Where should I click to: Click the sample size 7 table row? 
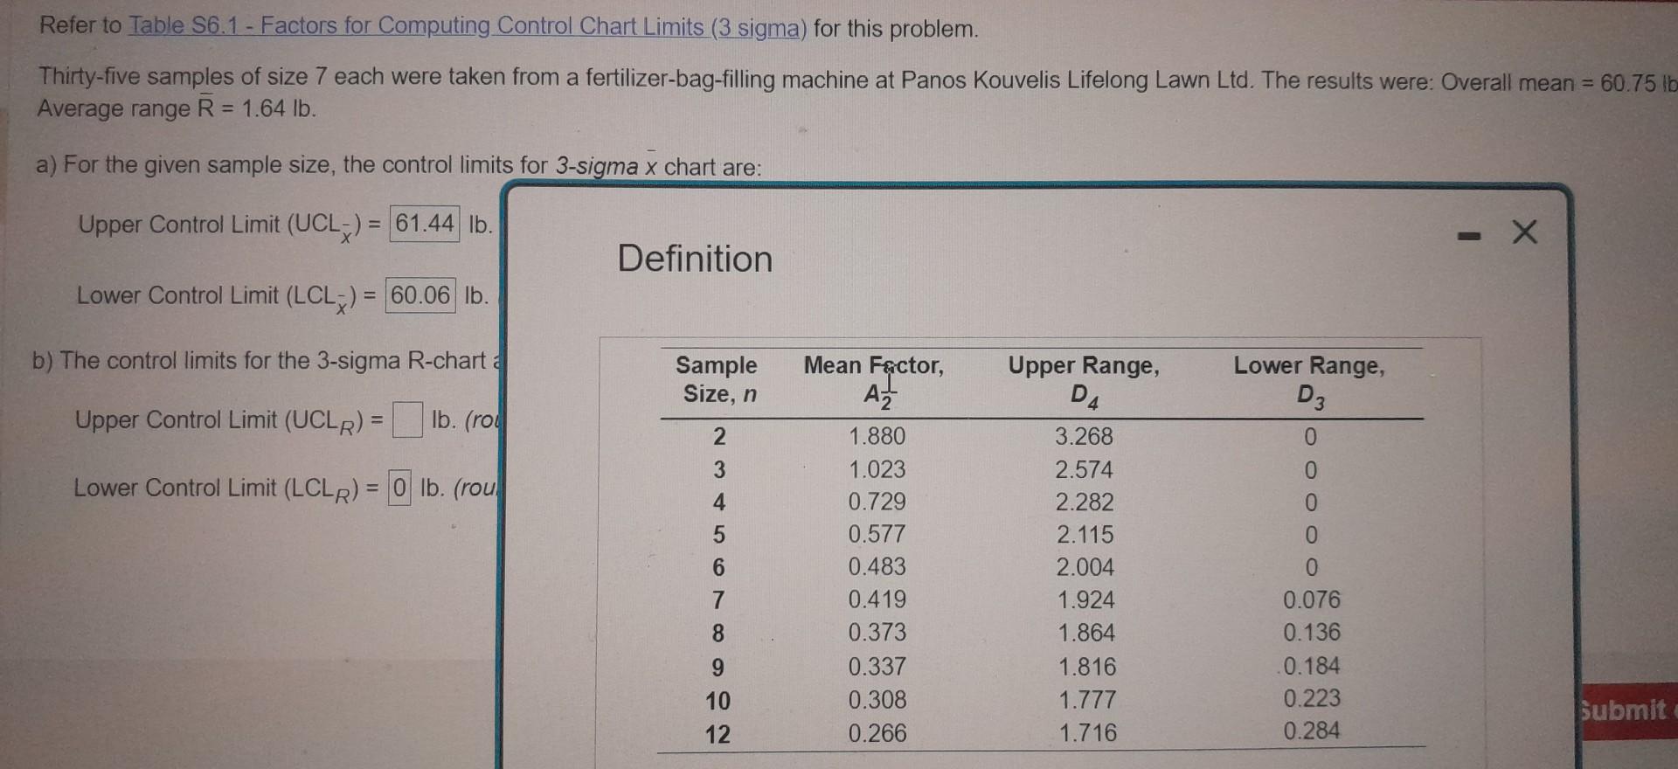pos(718,599)
